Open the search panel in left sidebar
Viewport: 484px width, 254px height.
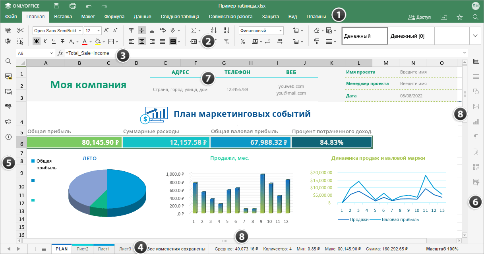[x=8, y=61]
